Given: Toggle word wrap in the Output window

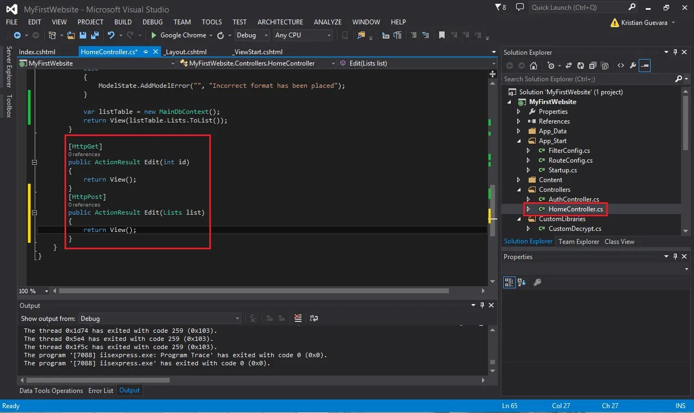Looking at the screenshot, I should [x=314, y=318].
